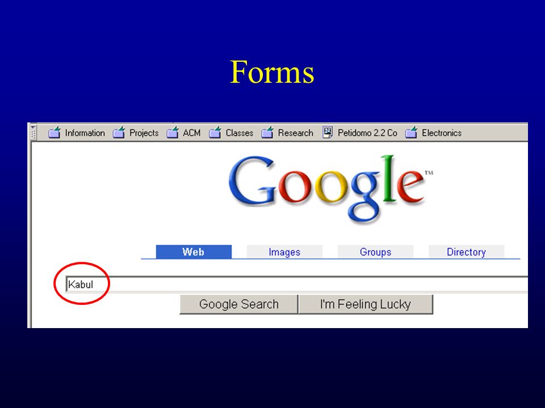545x408 pixels.
Task: Click the folder icon next to Classes
Action: [215, 133]
